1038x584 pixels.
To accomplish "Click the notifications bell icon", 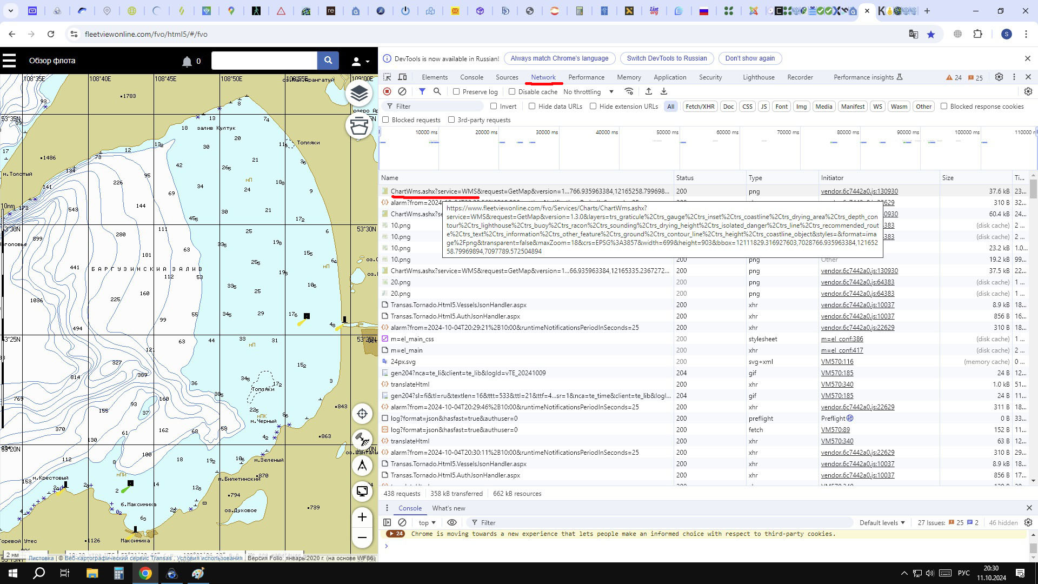I will coord(187,61).
